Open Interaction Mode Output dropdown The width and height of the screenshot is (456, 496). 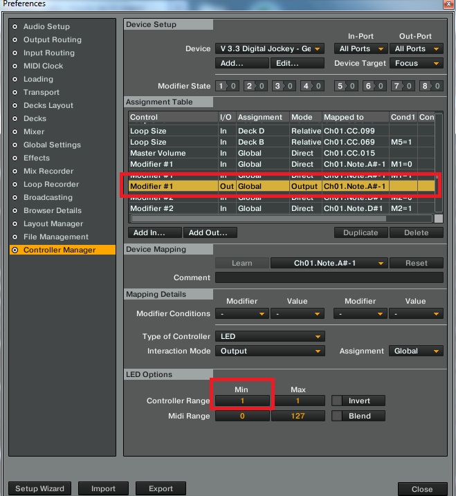(270, 351)
